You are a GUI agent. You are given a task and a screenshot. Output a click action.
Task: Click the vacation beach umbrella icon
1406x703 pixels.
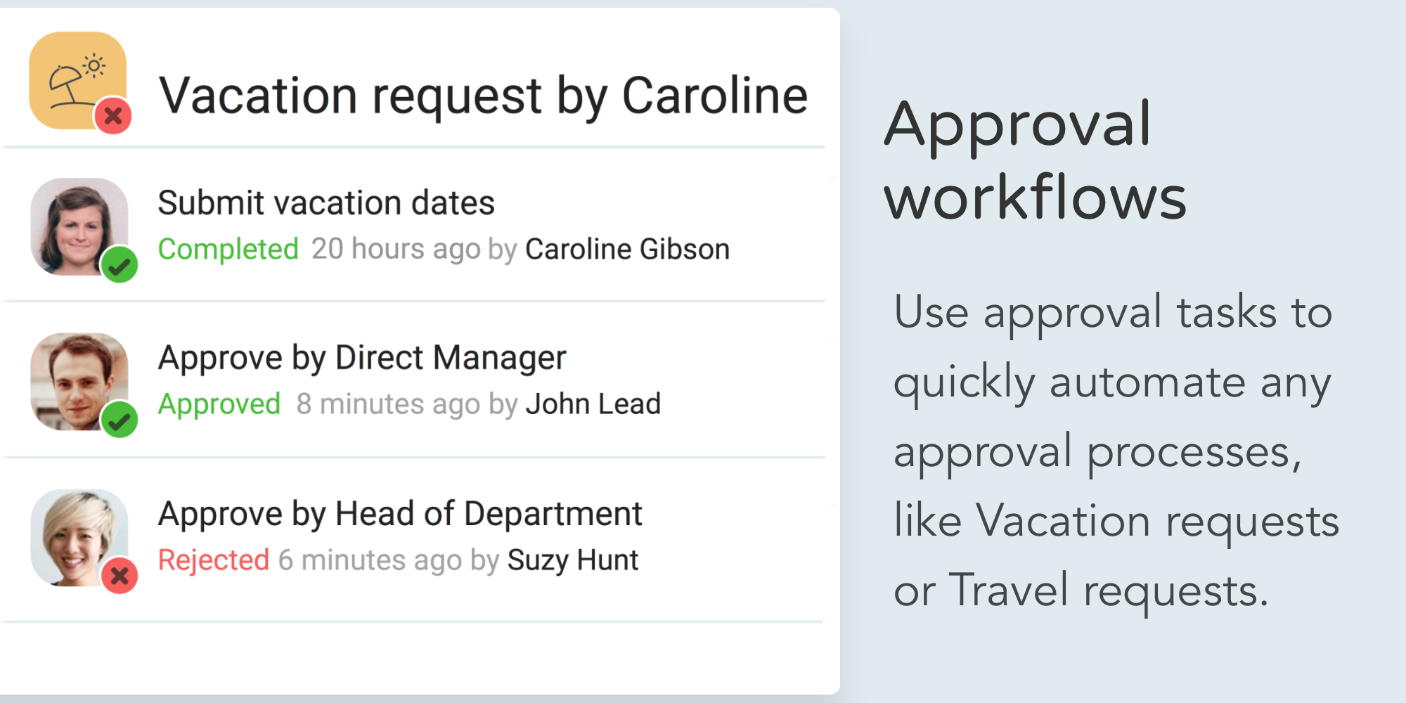(x=74, y=79)
